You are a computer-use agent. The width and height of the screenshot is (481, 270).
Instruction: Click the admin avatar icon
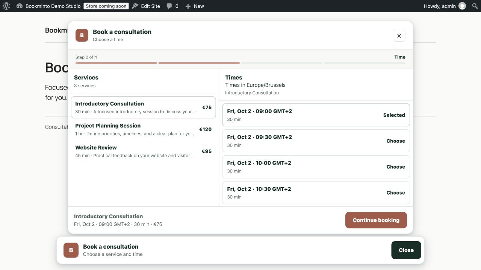tap(462, 6)
